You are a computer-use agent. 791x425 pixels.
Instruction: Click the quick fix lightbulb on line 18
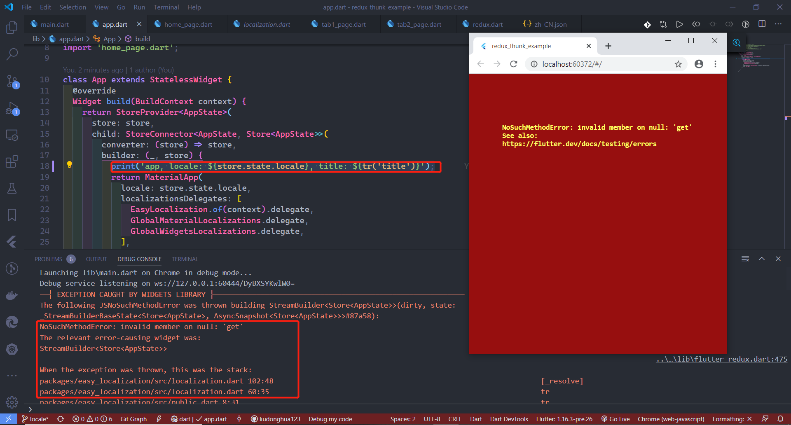(x=69, y=164)
